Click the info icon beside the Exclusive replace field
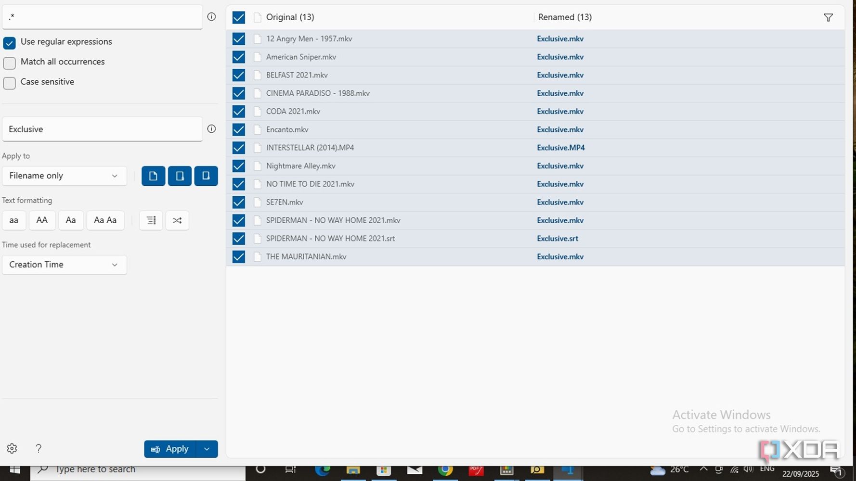Screen dimensions: 856x481 pos(211,129)
